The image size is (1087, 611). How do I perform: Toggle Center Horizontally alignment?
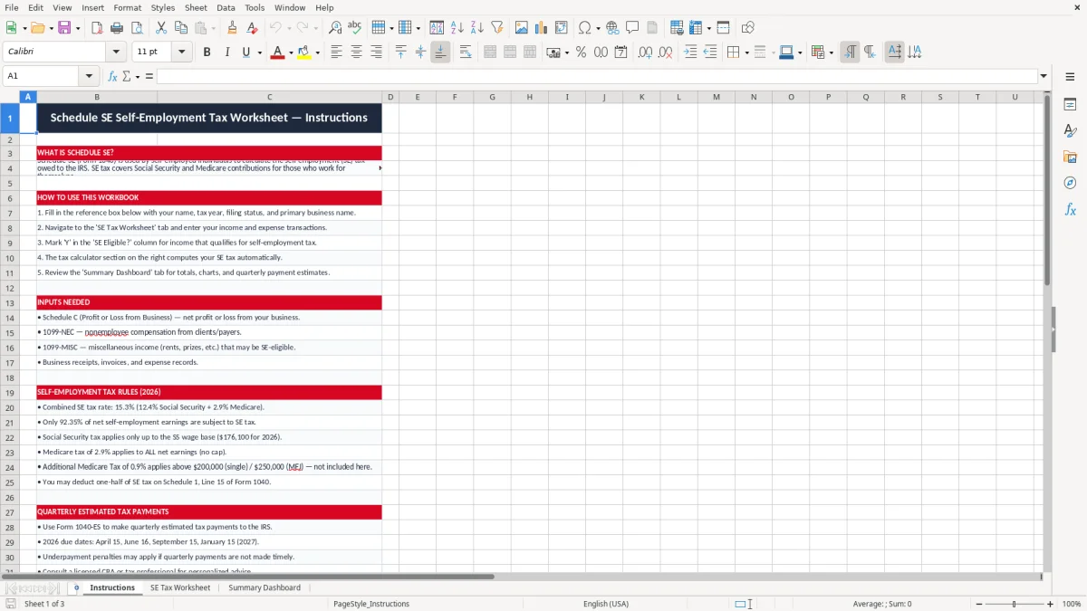click(x=356, y=53)
